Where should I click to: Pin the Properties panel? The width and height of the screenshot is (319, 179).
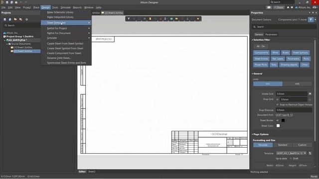point(313,12)
